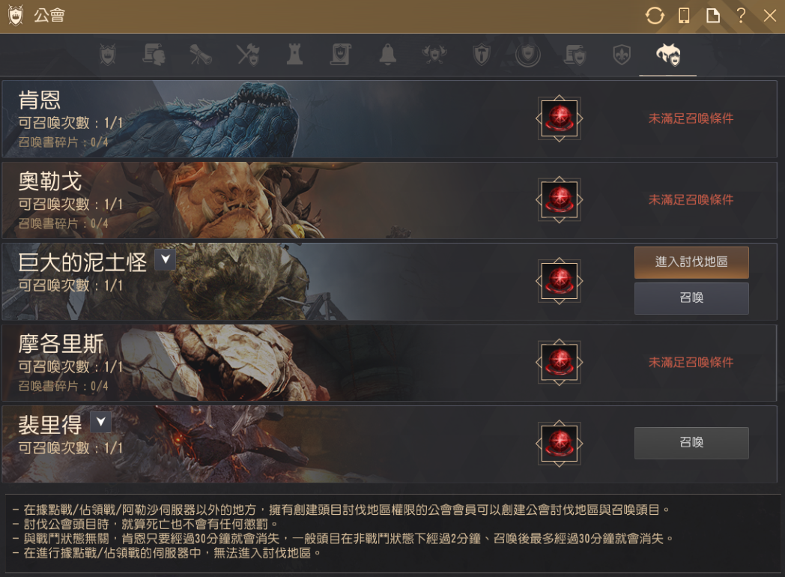Viewport: 785px width, 577px height.
Task: Open the hammer shield tab icon
Action: pyautogui.click(x=481, y=54)
